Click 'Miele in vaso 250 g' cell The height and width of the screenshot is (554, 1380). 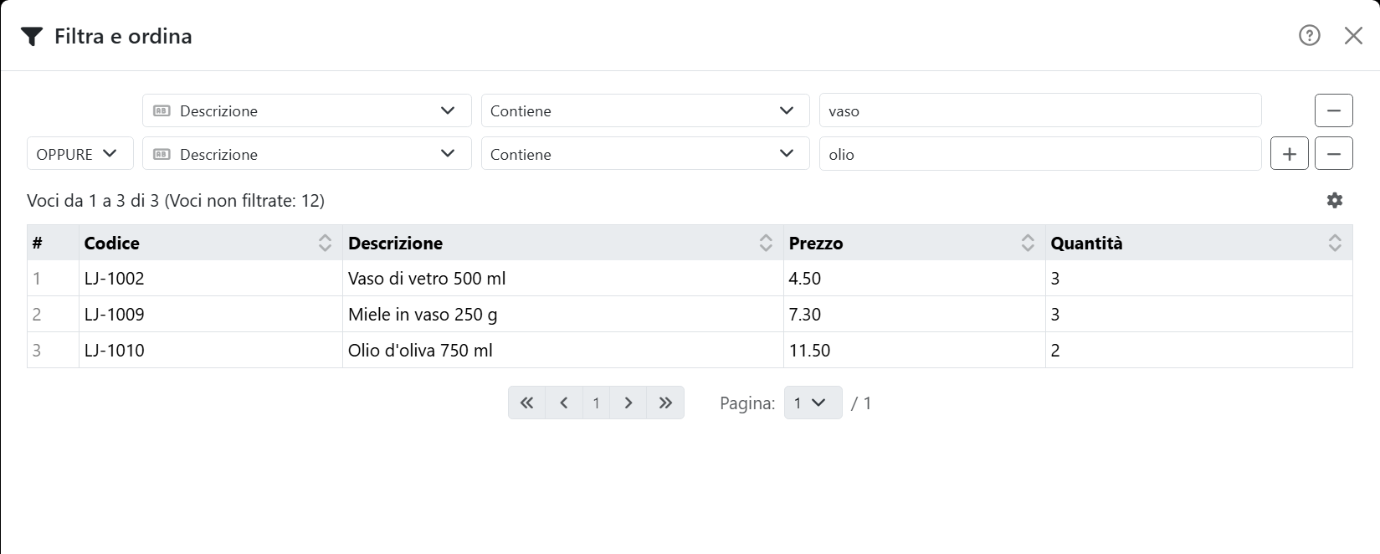tap(563, 315)
